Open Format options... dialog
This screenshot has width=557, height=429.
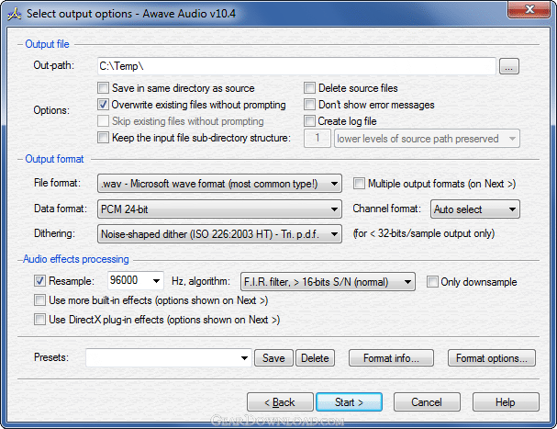click(x=492, y=358)
